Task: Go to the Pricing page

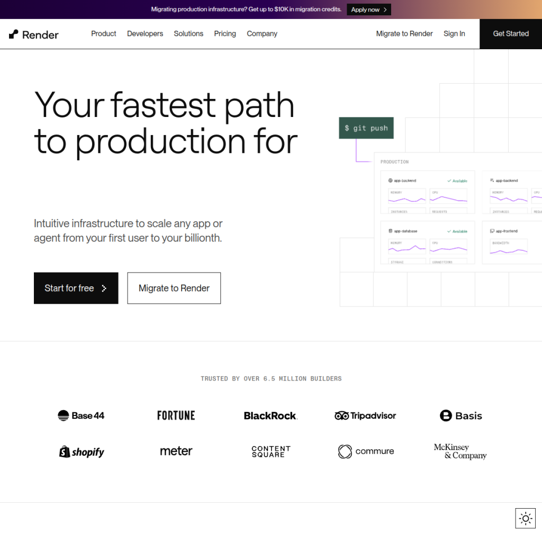Action: point(224,33)
